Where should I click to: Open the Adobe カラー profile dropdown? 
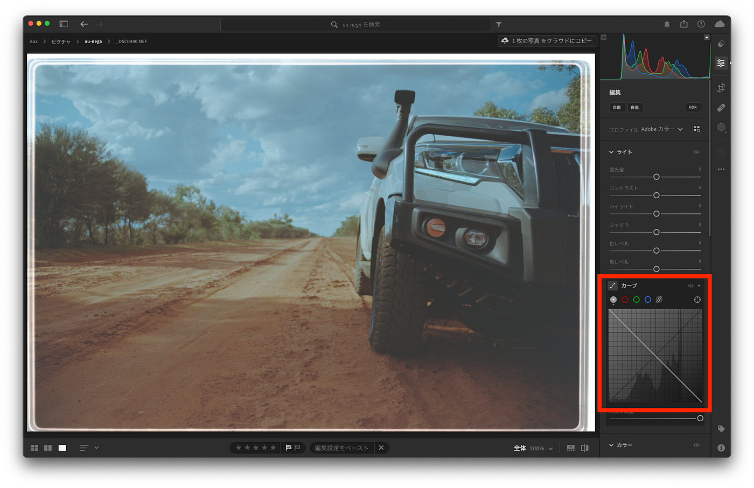click(x=662, y=129)
